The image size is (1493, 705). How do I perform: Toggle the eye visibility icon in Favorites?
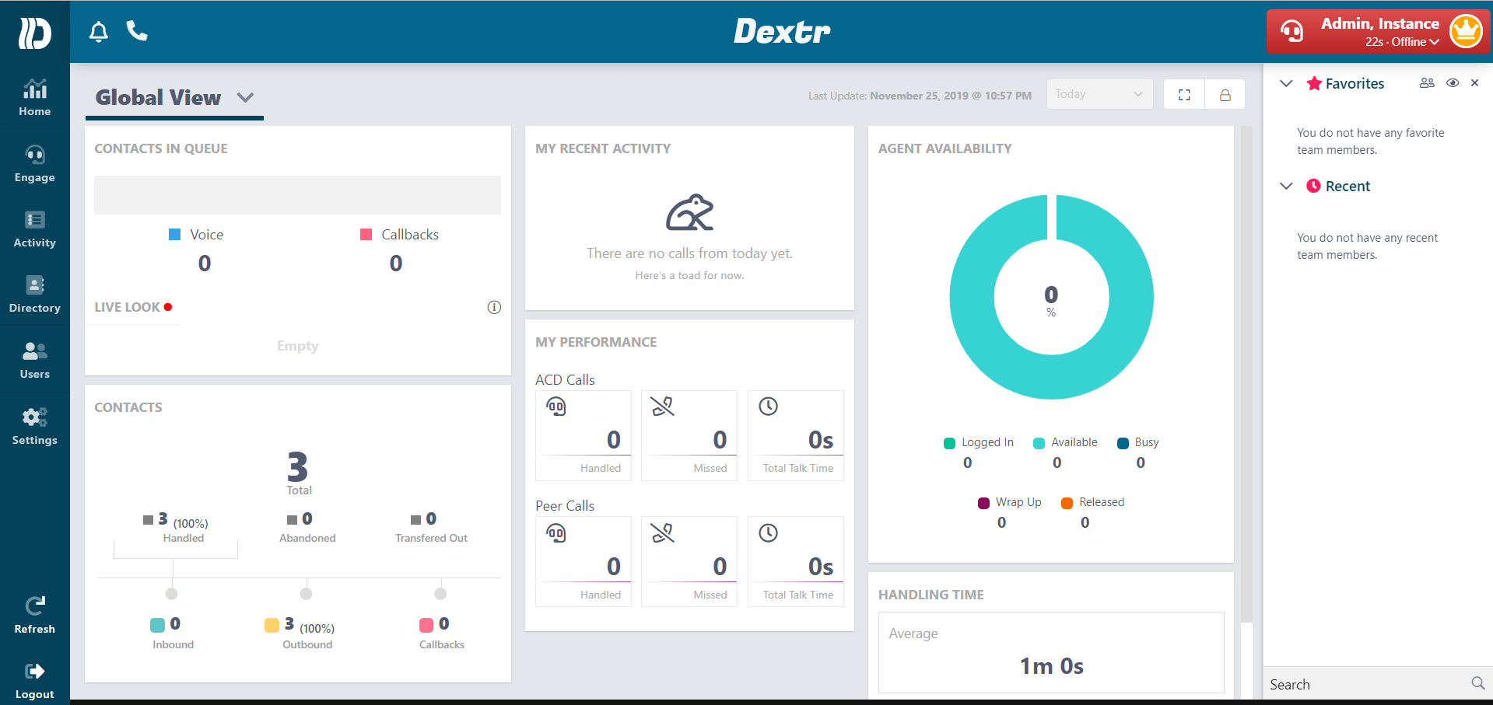click(1453, 82)
